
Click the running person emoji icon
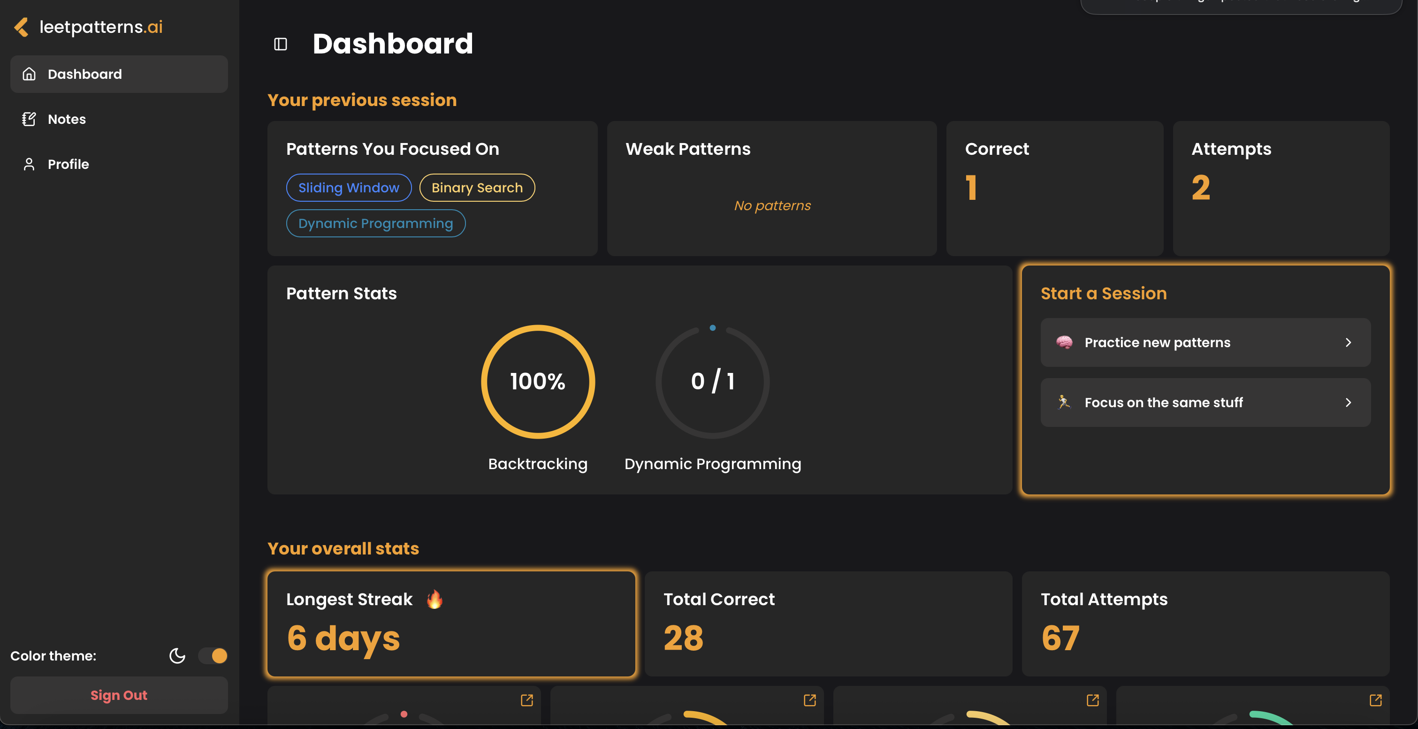(1064, 402)
